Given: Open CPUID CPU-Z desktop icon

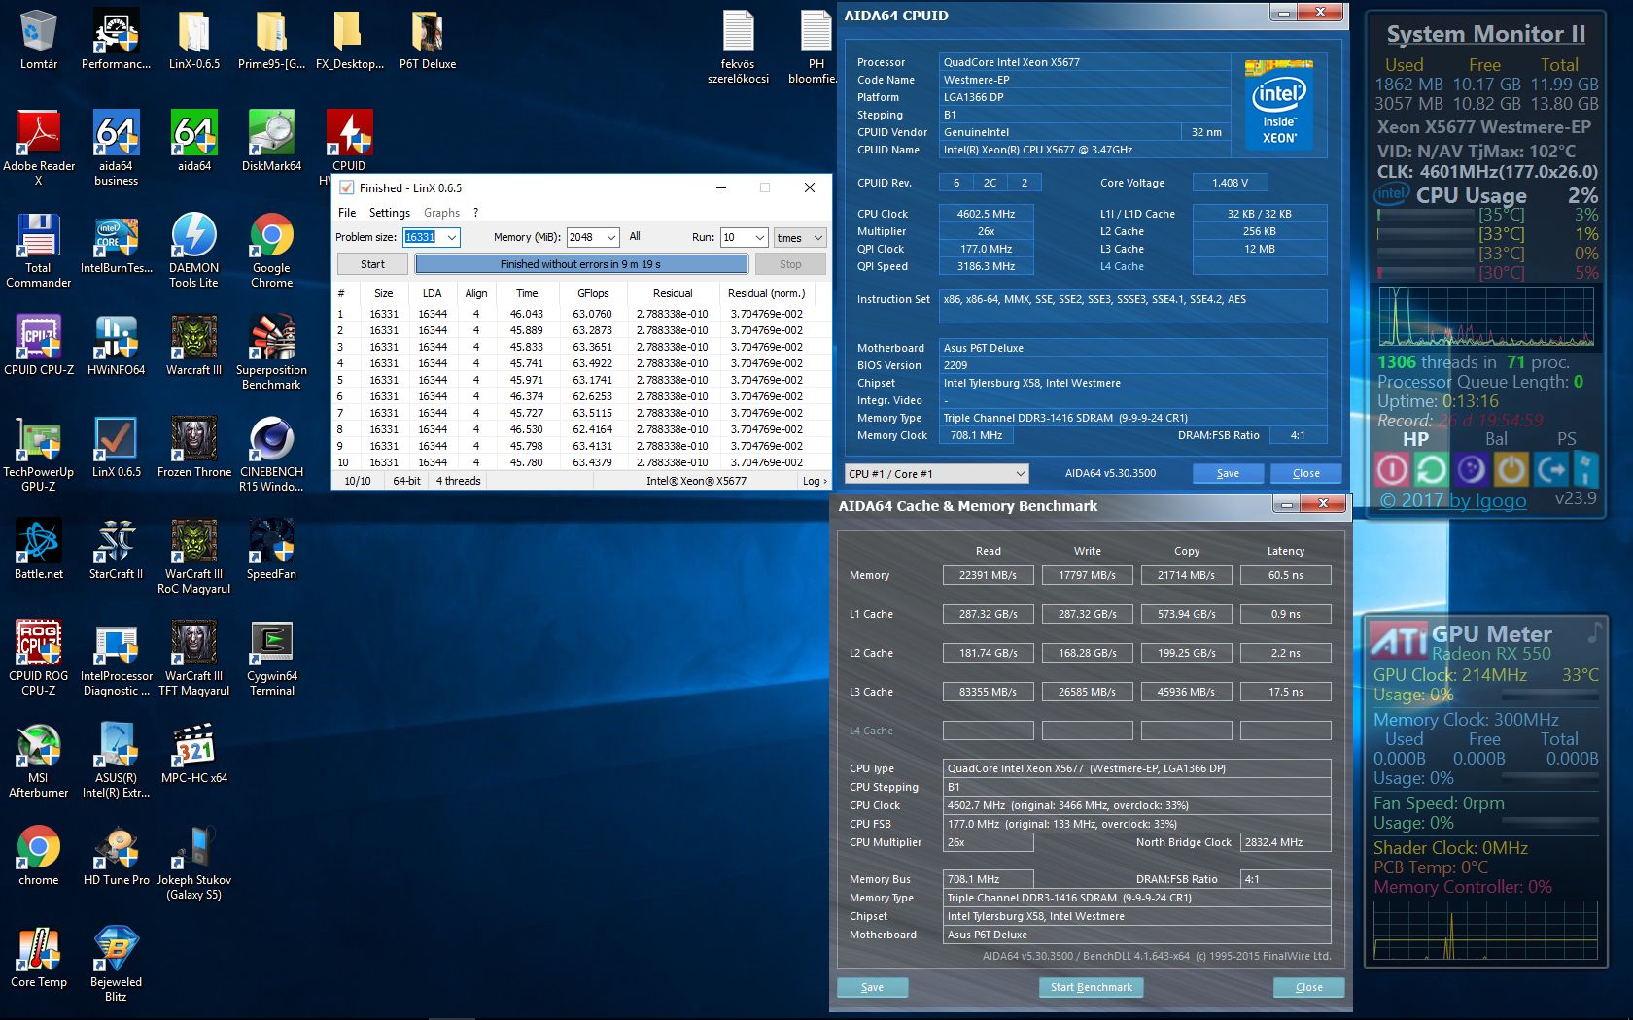Looking at the screenshot, I should tap(39, 346).
